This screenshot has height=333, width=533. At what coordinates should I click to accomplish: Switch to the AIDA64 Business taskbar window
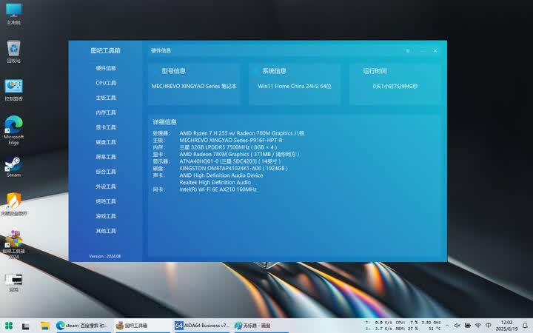pyautogui.click(x=202, y=326)
